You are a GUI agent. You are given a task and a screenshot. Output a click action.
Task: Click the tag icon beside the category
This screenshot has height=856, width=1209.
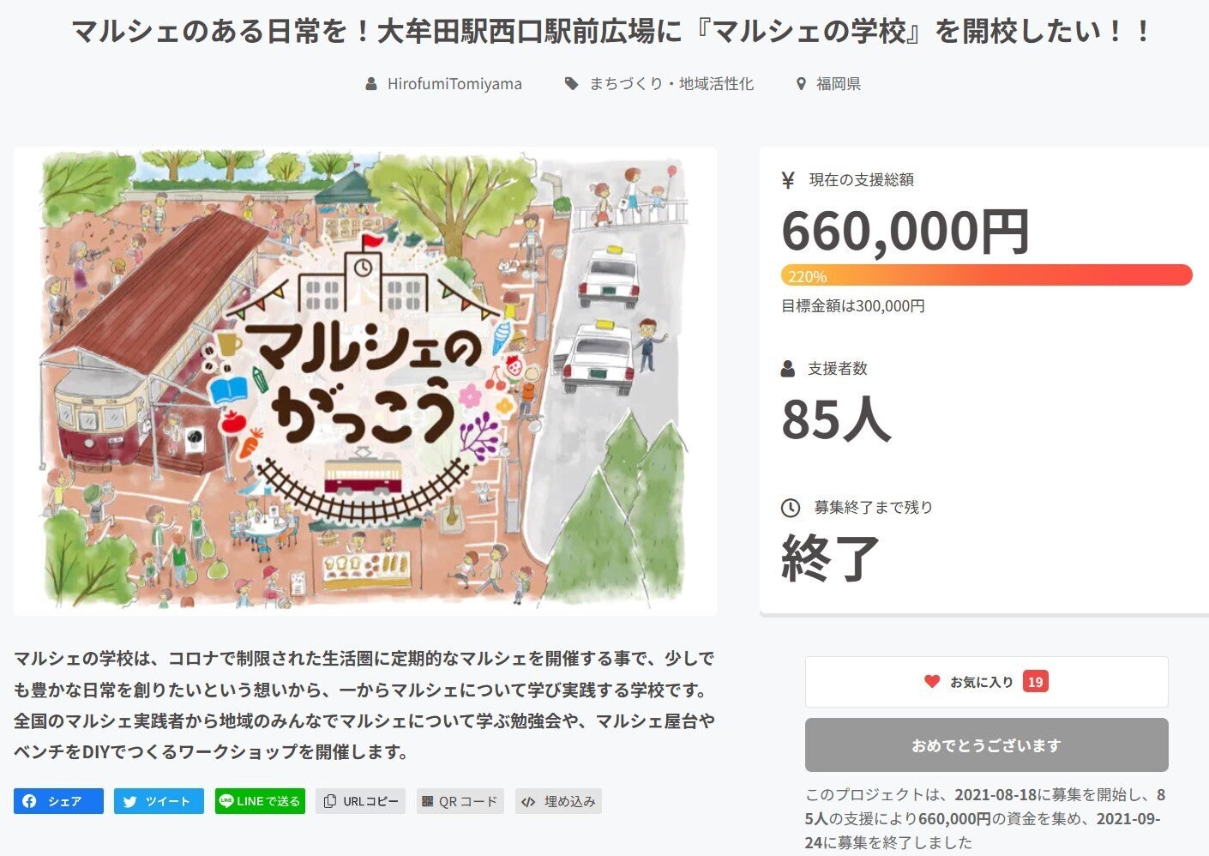(572, 84)
